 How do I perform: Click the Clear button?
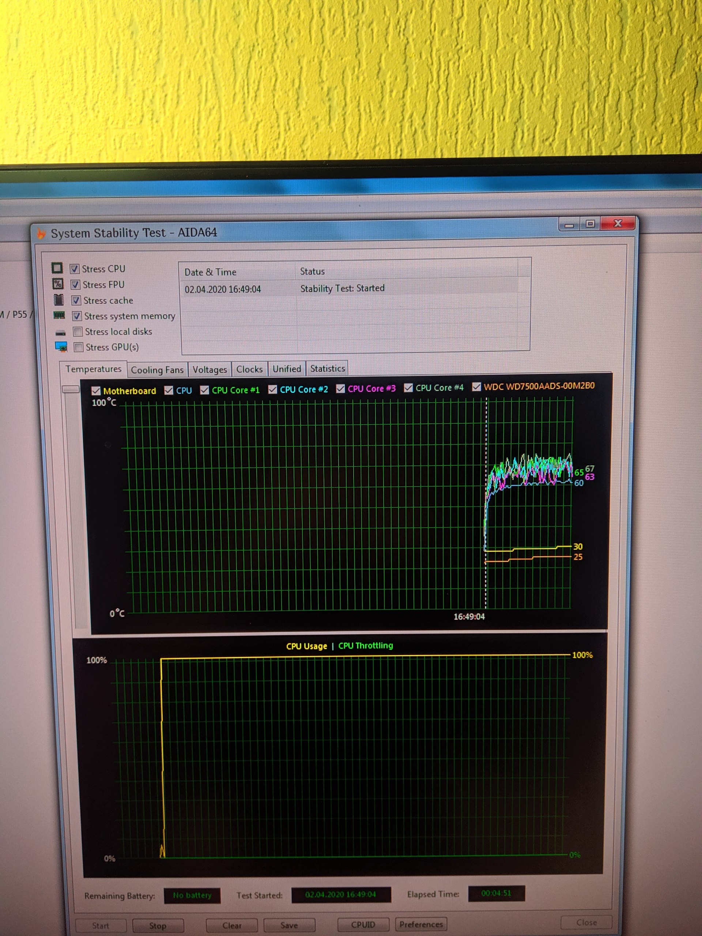[x=232, y=925]
